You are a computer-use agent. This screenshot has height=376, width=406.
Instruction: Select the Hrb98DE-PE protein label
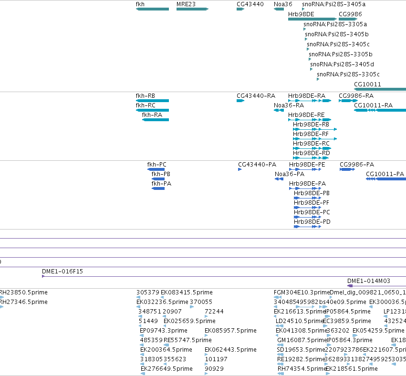pyautogui.click(x=307, y=165)
